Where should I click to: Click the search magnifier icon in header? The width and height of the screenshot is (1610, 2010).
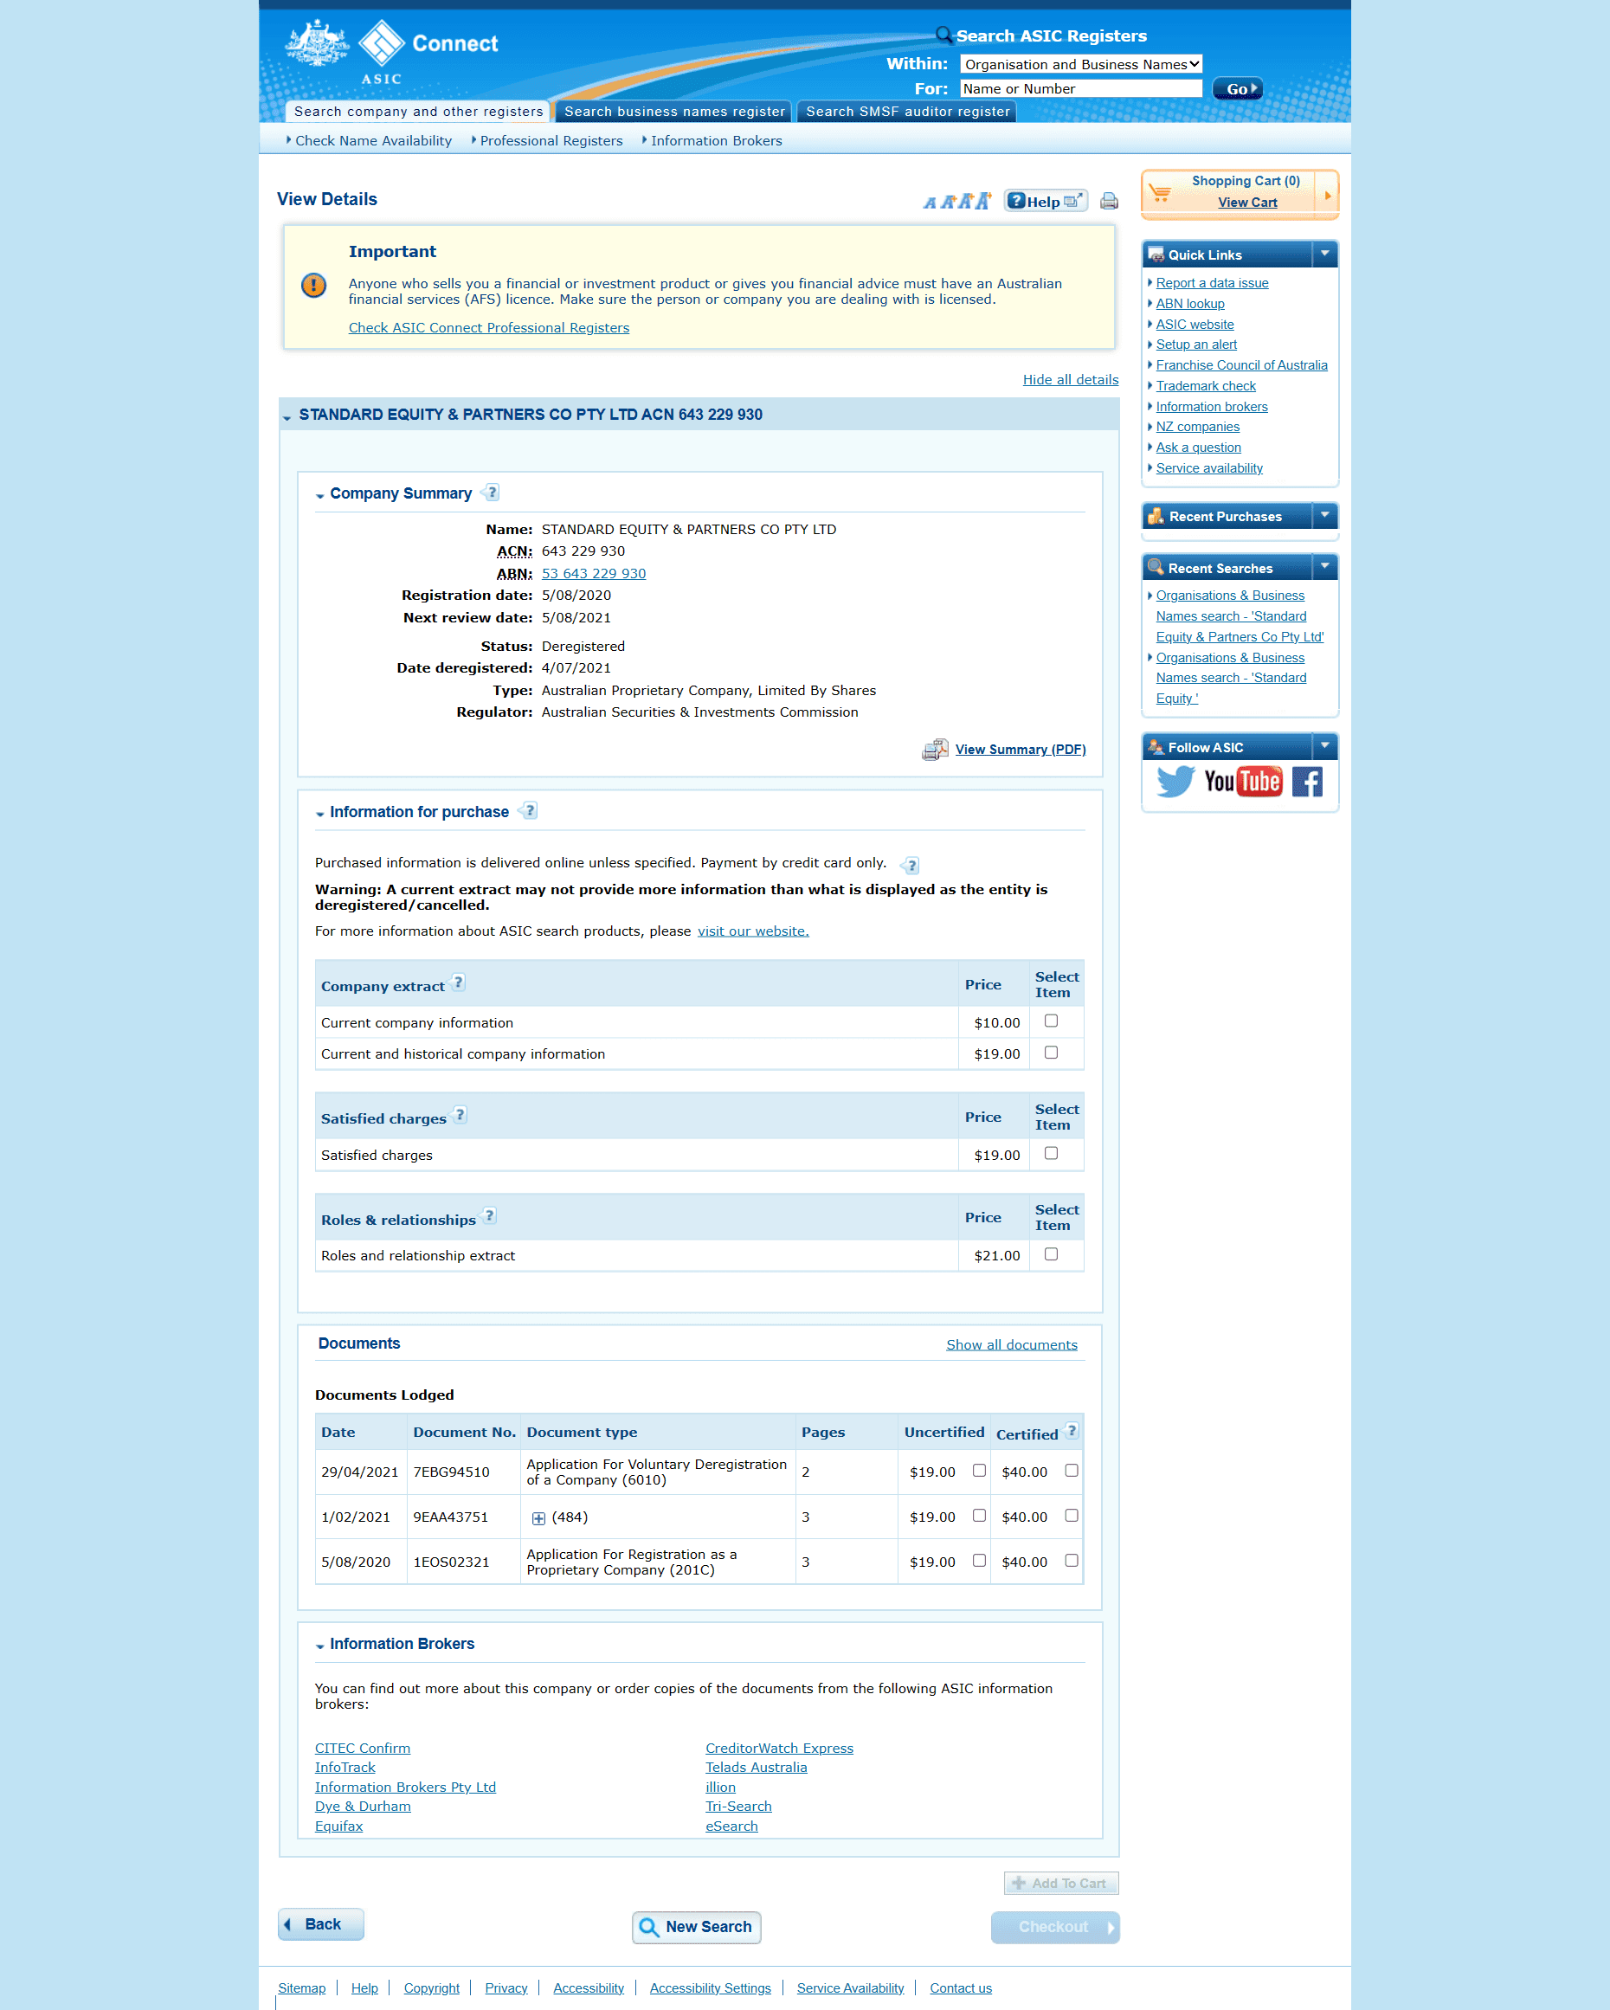tap(944, 35)
